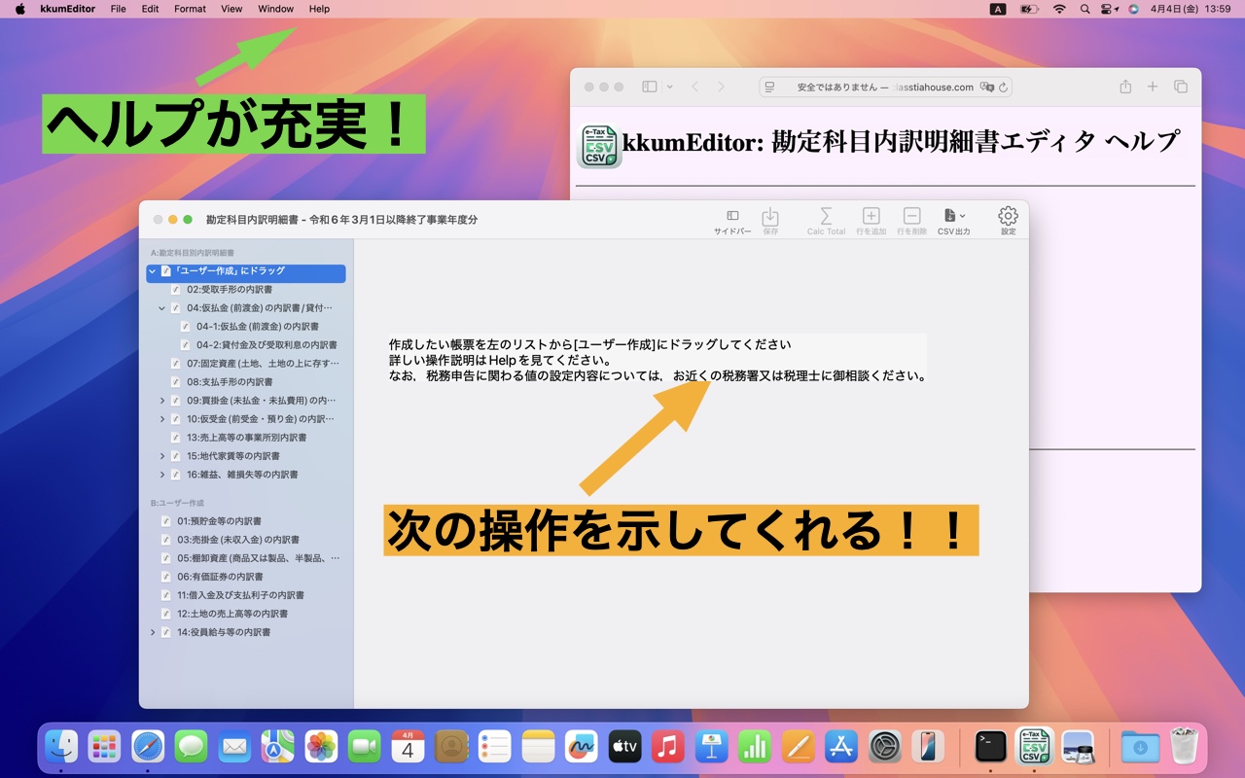The image size is (1245, 778).
Task: Click the A:勘定科目別内訳明細書 section header
Action: point(193,253)
